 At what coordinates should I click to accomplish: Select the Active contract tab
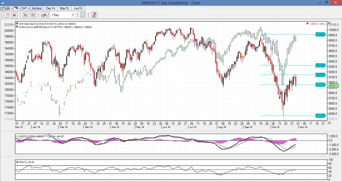(x=37, y=8)
